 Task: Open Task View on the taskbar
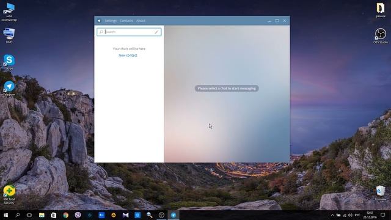click(x=29, y=215)
